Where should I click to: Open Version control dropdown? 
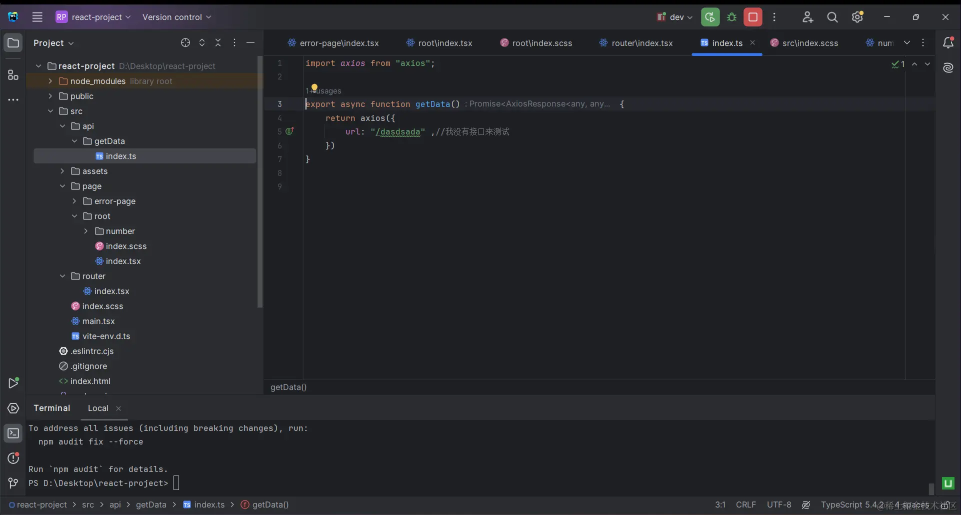coord(176,17)
